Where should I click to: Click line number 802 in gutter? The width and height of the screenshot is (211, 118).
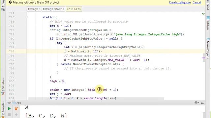(12, 90)
